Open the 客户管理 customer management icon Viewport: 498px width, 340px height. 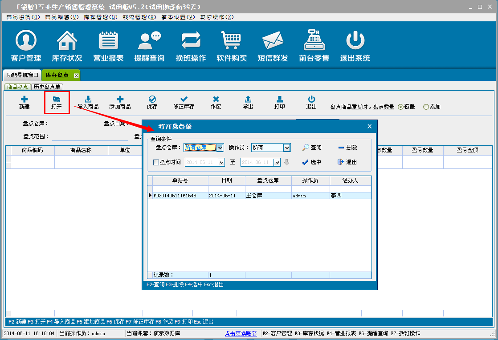coord(26,41)
